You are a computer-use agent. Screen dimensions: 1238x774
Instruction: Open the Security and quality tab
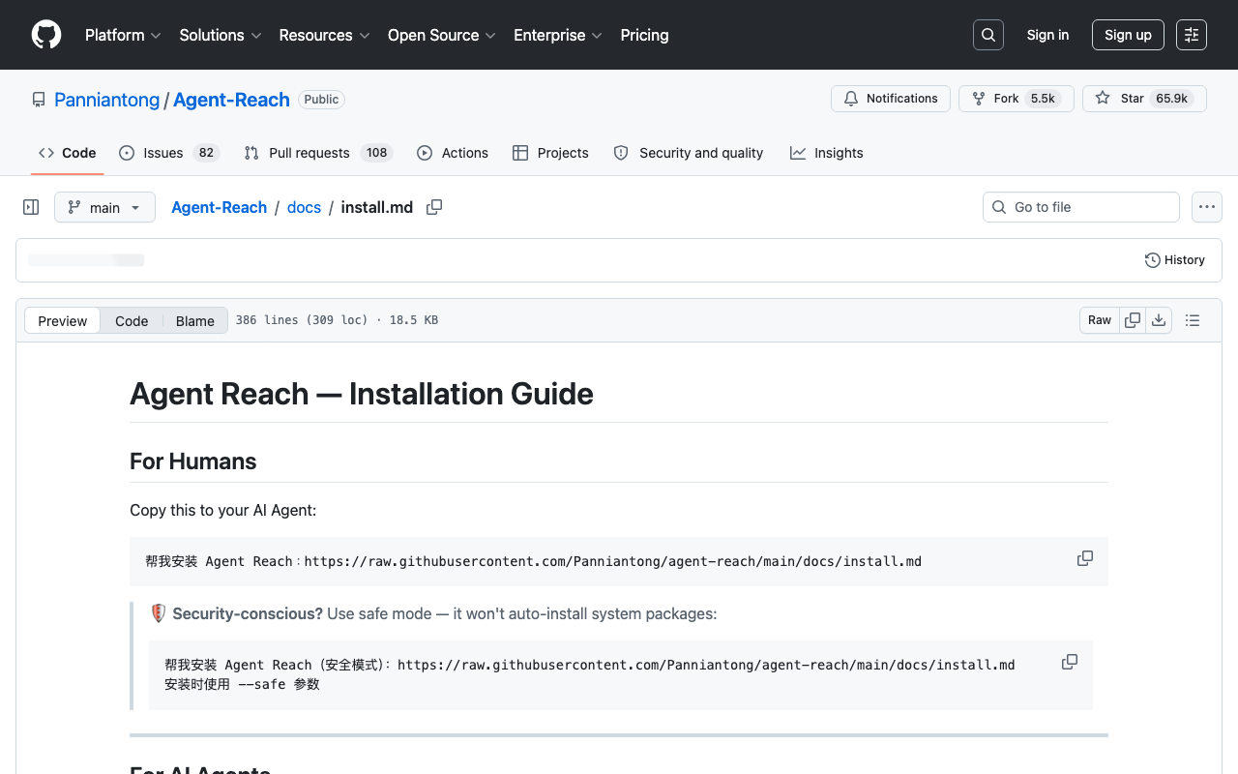[x=689, y=153]
